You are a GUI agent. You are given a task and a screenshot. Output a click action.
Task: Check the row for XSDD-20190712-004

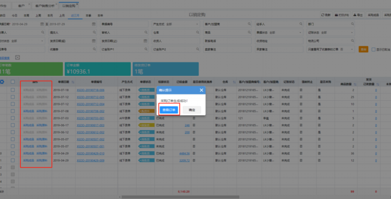click(13, 104)
